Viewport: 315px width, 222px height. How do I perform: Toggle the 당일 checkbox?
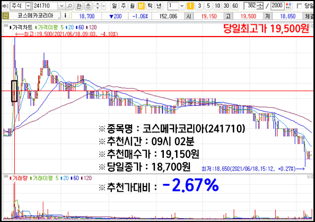[299, 6]
